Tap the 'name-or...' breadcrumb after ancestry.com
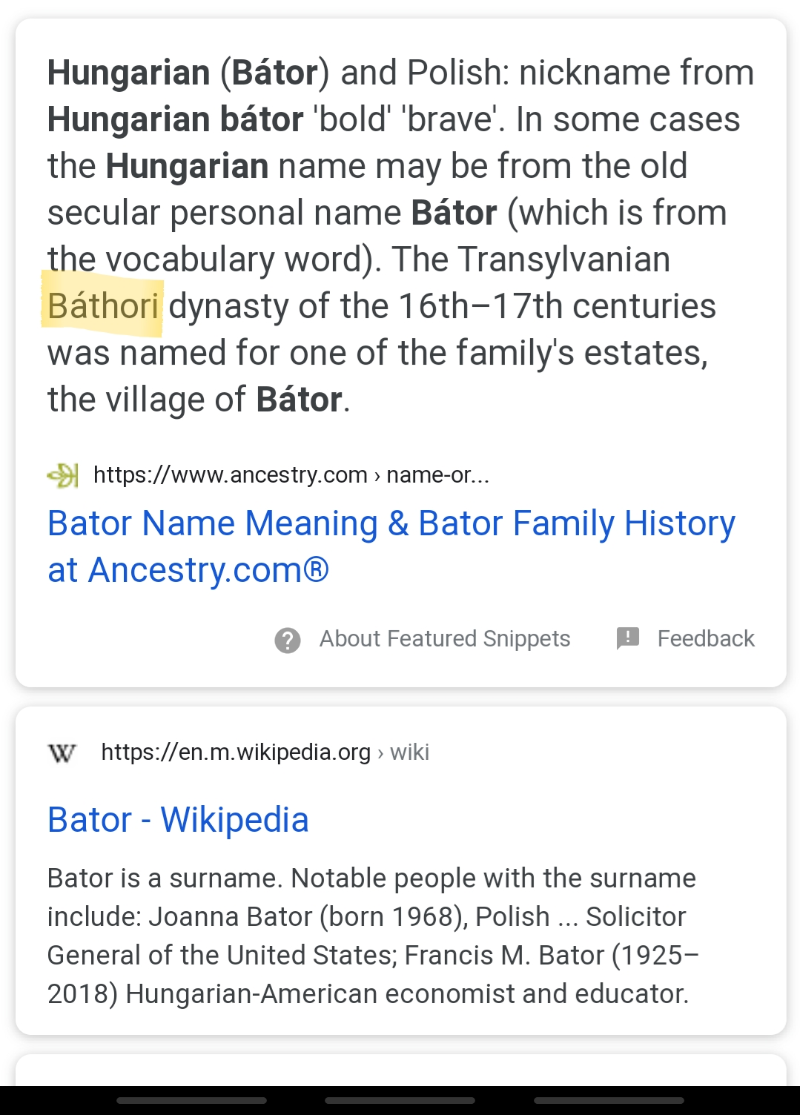This screenshot has width=800, height=1115. pos(437,475)
